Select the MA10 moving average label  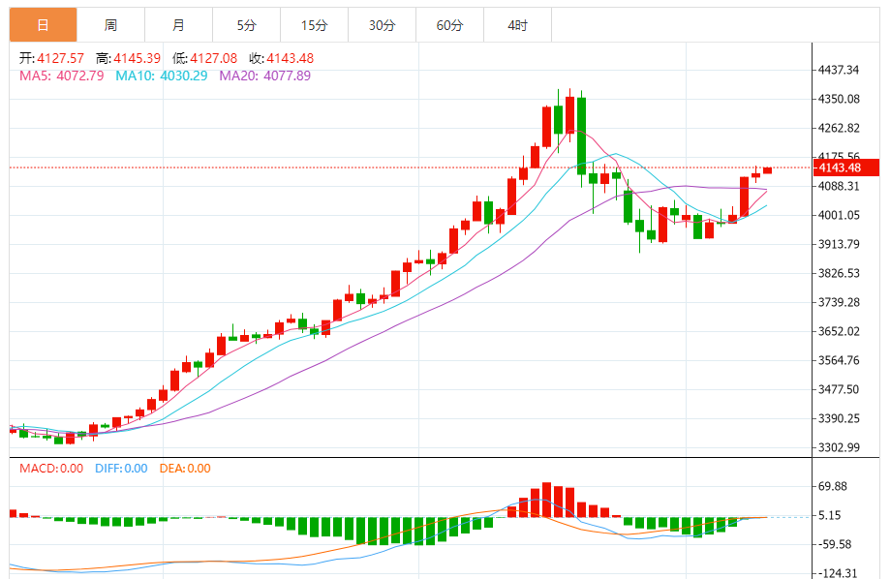161,76
